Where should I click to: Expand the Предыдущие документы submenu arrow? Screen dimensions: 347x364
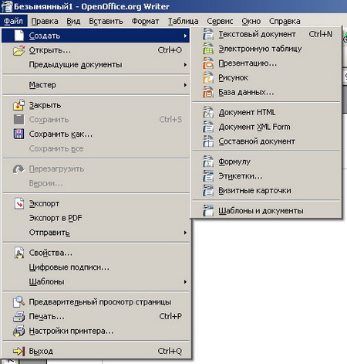tap(185, 65)
